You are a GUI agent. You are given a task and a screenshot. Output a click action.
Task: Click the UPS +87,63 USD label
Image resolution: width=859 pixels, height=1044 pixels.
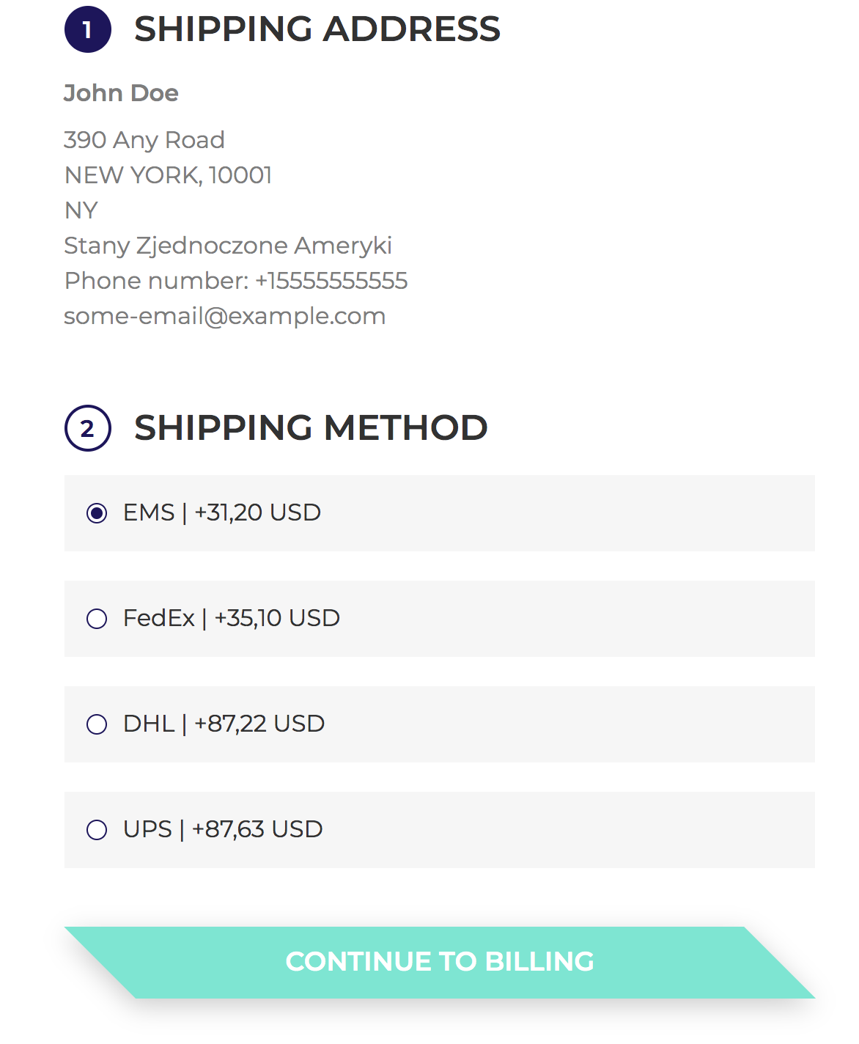click(x=223, y=829)
